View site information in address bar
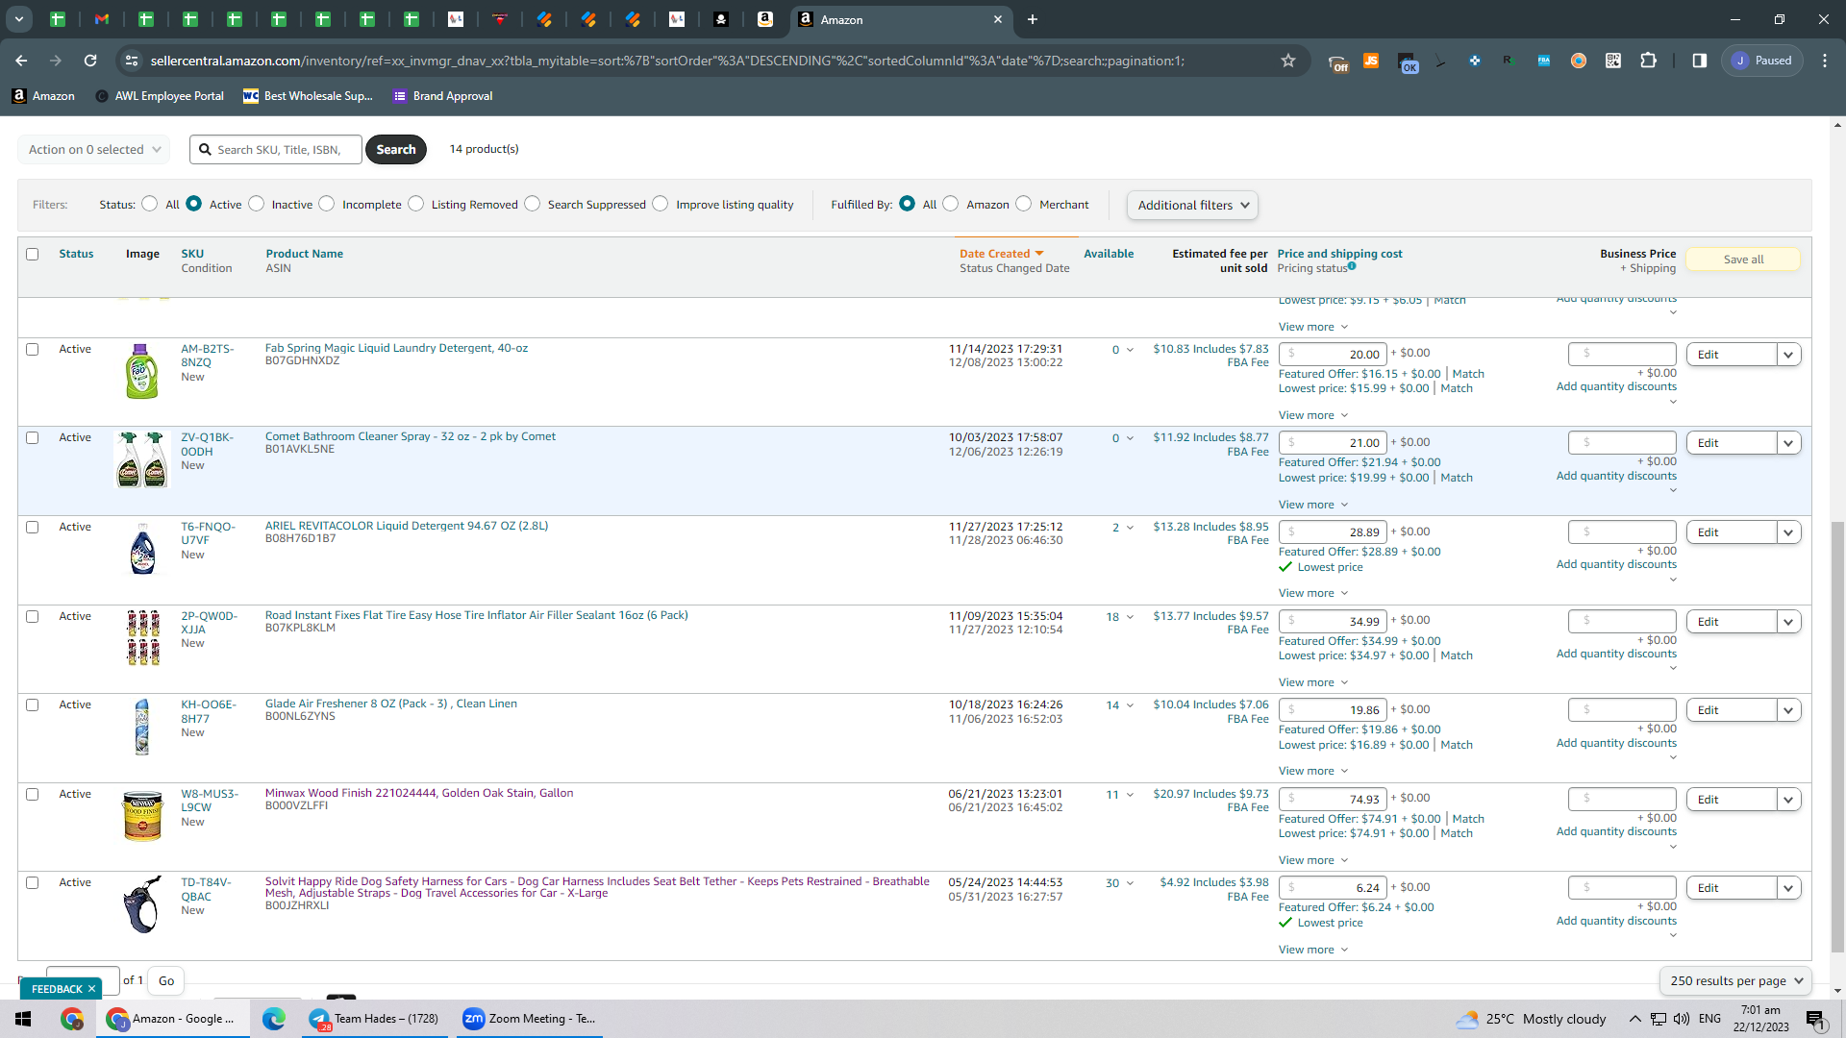Image resolution: width=1846 pixels, height=1038 pixels. pyautogui.click(x=132, y=61)
